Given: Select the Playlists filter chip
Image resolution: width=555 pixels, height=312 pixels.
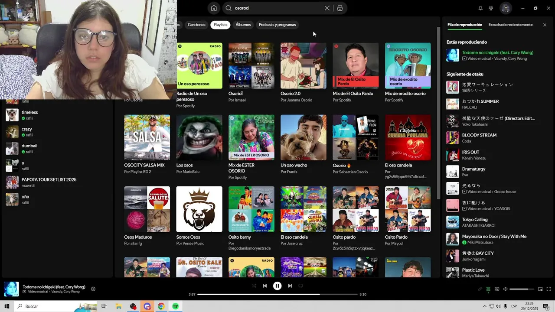Looking at the screenshot, I should point(220,25).
